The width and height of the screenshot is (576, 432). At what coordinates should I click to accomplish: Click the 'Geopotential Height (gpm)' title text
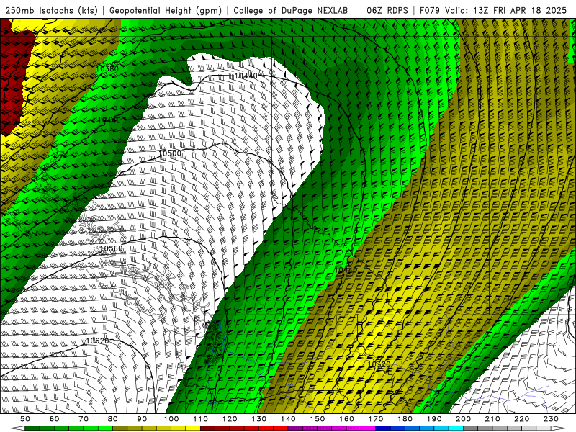point(166,10)
